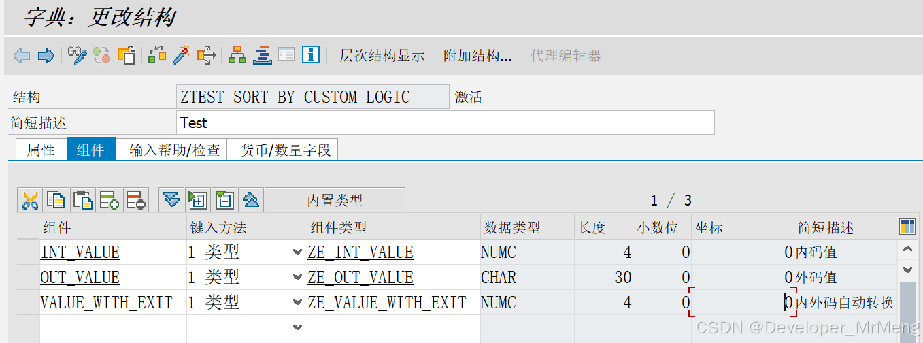
Task: Click scroll up arrow of table scrollbar
Action: click(x=907, y=250)
